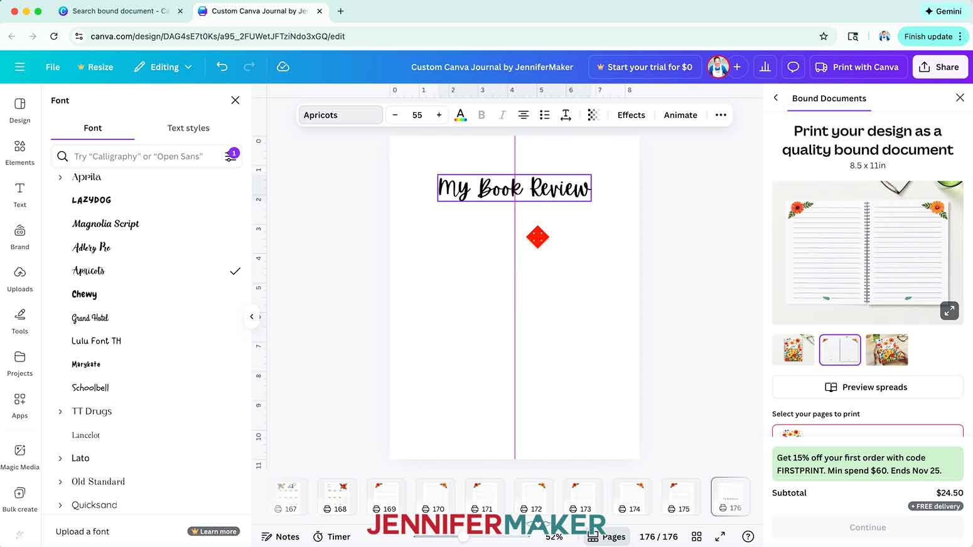Enter fullscreen present mode
The height and width of the screenshot is (547, 973).
point(720,536)
